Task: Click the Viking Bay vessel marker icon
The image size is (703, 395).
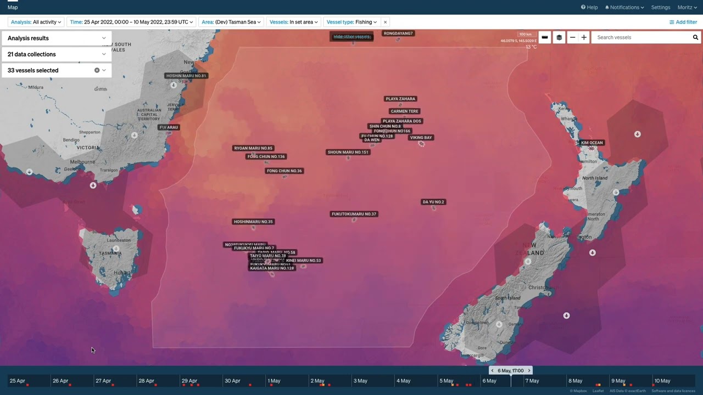Action: (421, 144)
